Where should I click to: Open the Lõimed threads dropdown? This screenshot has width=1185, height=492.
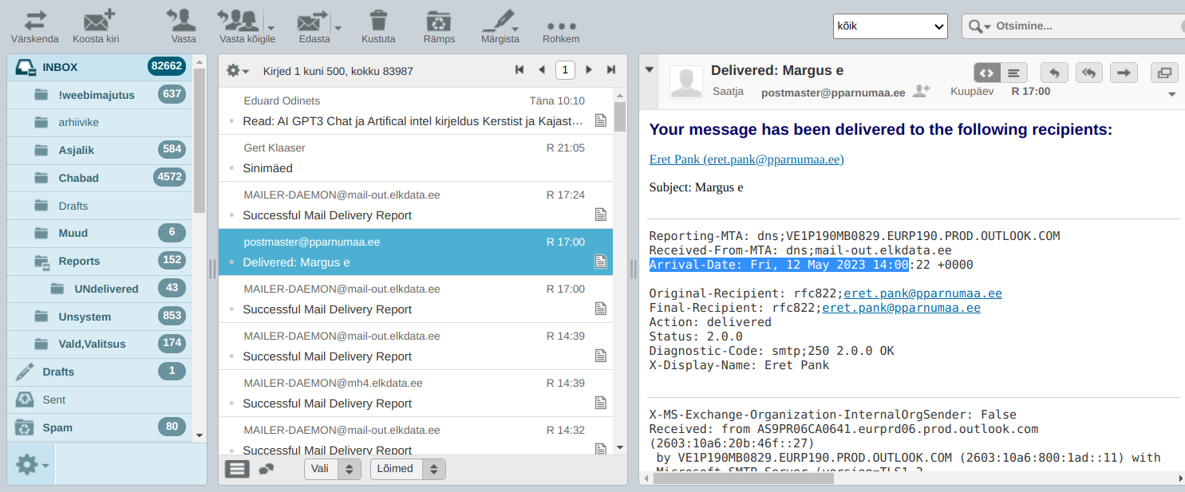click(408, 469)
